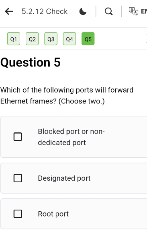The height and width of the screenshot is (235, 147).
Task: Open search with the magnifier icon
Action: click(108, 12)
